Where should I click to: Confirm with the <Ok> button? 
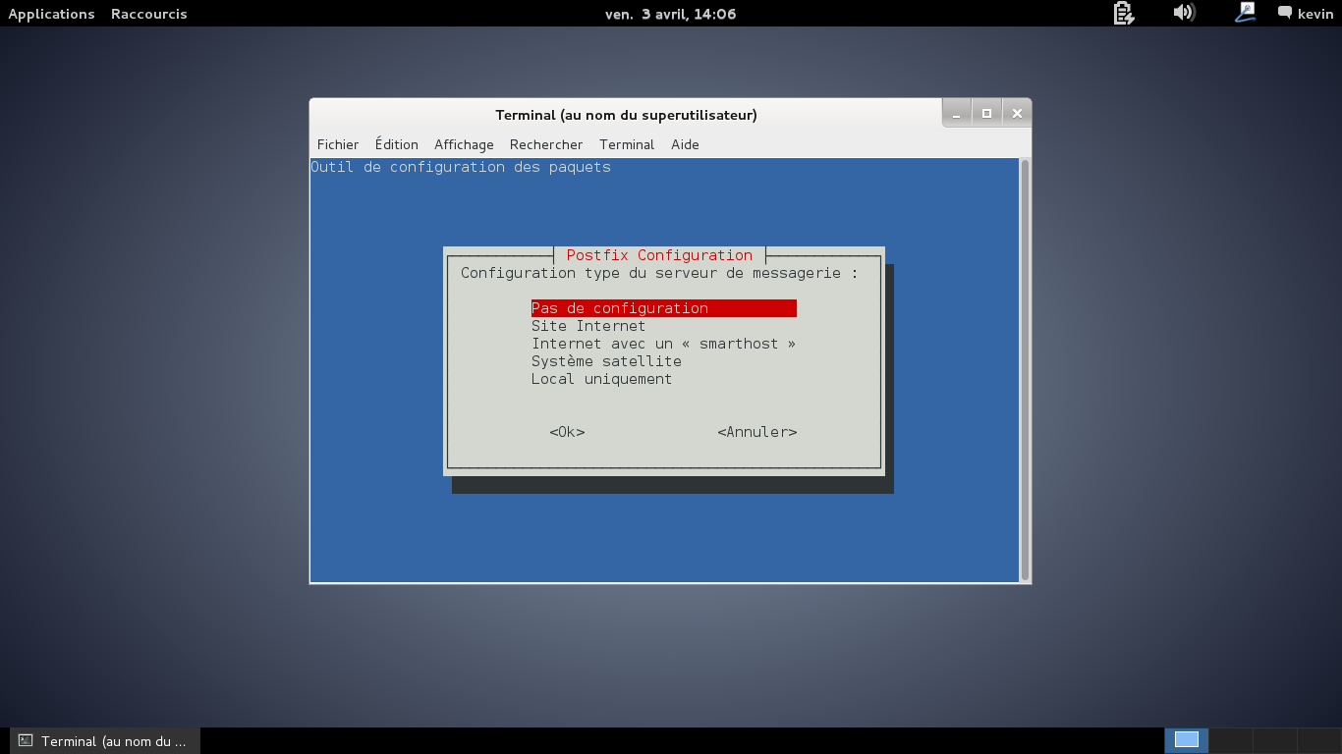(567, 432)
